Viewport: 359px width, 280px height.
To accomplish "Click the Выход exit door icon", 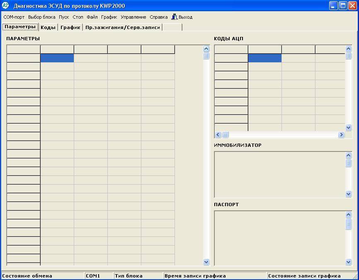I will pos(175,17).
